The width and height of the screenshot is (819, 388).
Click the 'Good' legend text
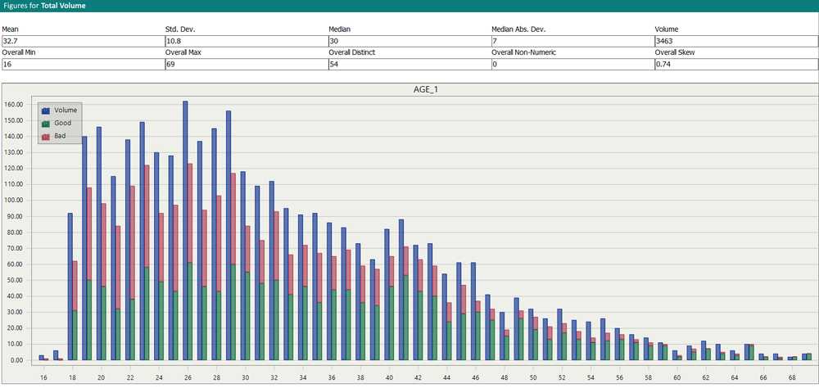63,124
